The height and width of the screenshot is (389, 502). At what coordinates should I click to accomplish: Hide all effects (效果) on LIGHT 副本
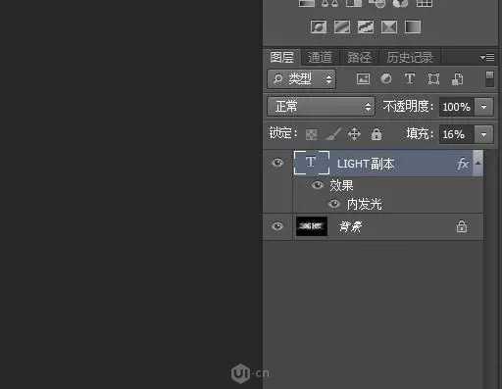click(x=317, y=185)
